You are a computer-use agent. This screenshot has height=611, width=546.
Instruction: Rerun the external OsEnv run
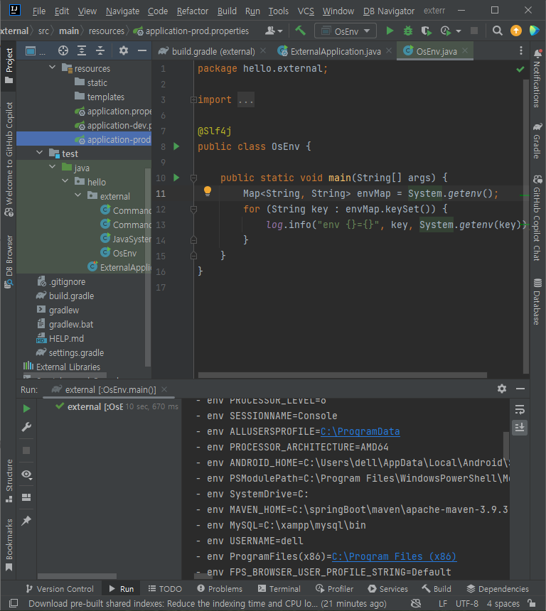(x=26, y=409)
